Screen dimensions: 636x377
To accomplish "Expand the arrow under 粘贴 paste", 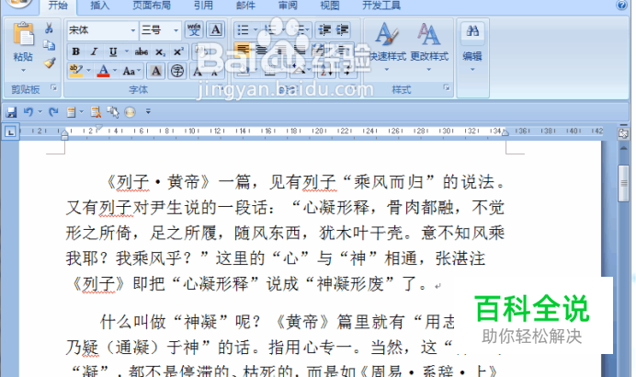I will (23, 70).
